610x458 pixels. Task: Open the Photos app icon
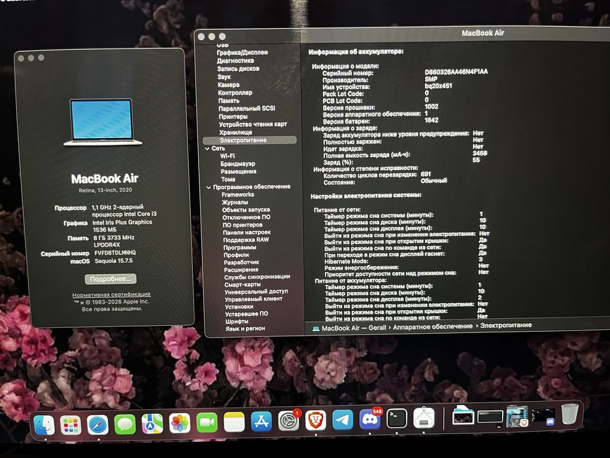[180, 423]
